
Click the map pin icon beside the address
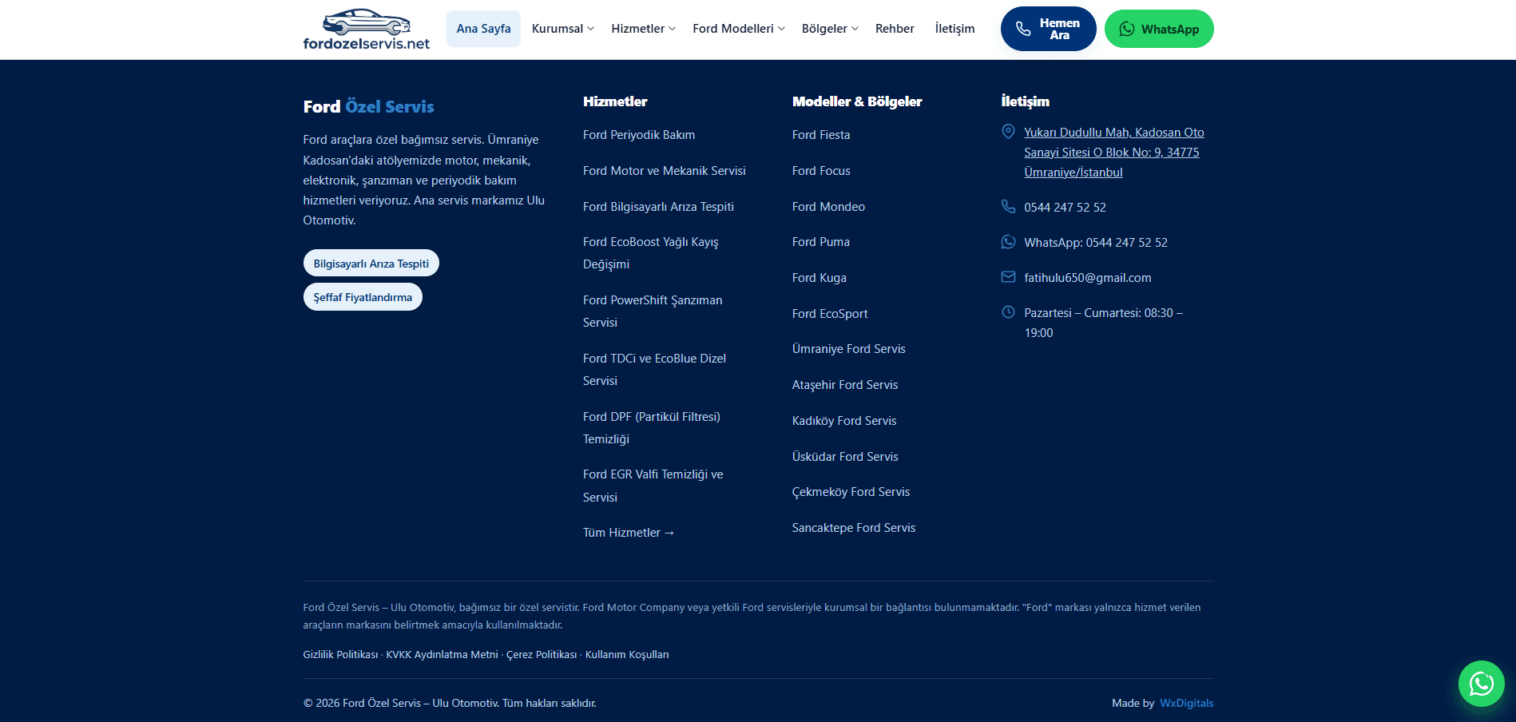1009,132
